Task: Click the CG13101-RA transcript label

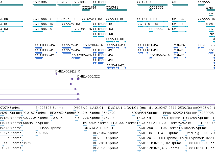Action: click(148, 24)
